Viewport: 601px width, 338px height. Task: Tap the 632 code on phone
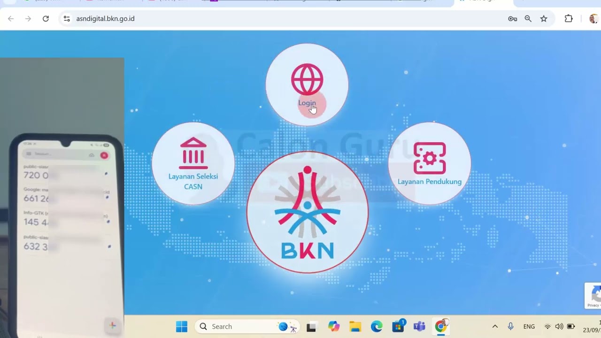36,246
